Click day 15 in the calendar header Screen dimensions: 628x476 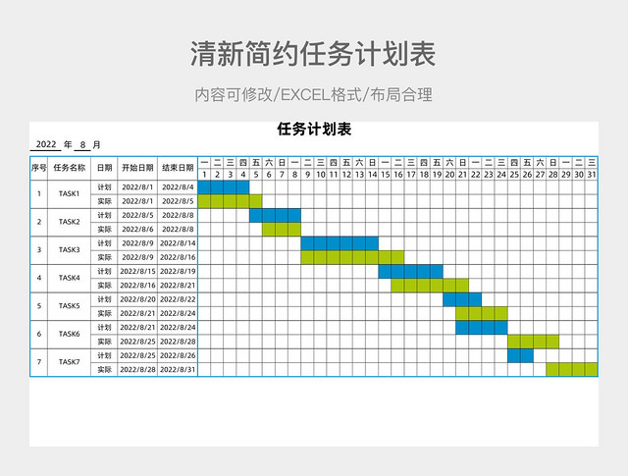coord(385,175)
